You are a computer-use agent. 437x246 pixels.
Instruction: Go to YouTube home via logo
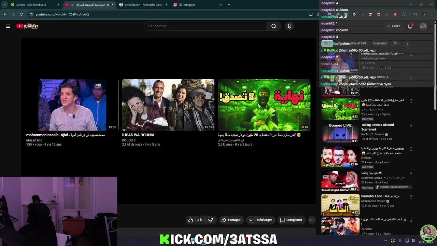pyautogui.click(x=27, y=26)
